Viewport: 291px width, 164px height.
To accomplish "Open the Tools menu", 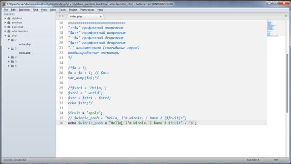I will tap(62, 10).
